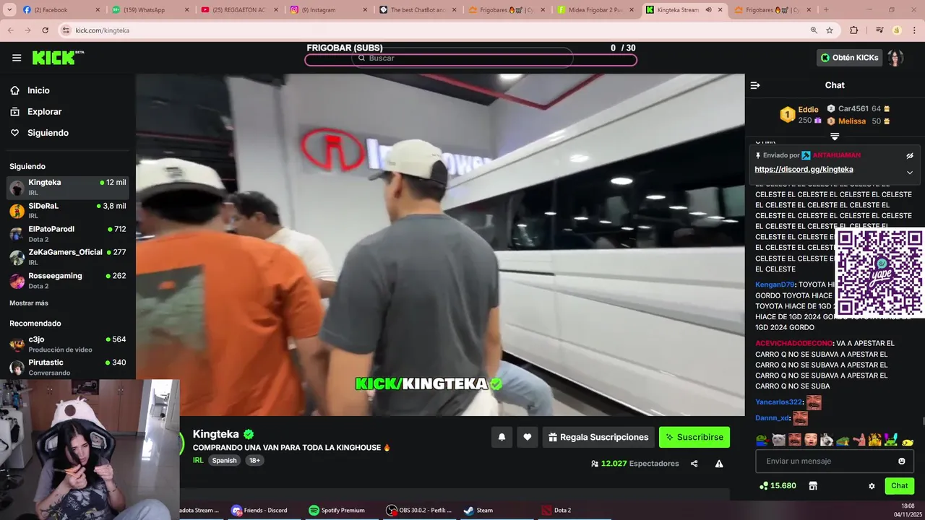Go back in browser history
The width and height of the screenshot is (925, 520).
point(10,30)
